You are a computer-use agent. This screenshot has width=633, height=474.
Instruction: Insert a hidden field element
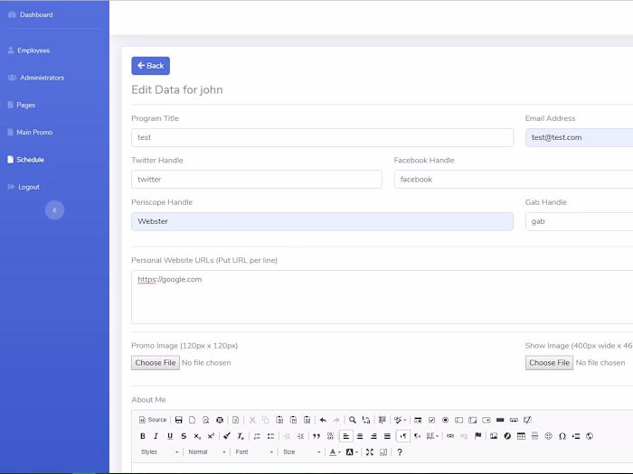(x=527, y=420)
